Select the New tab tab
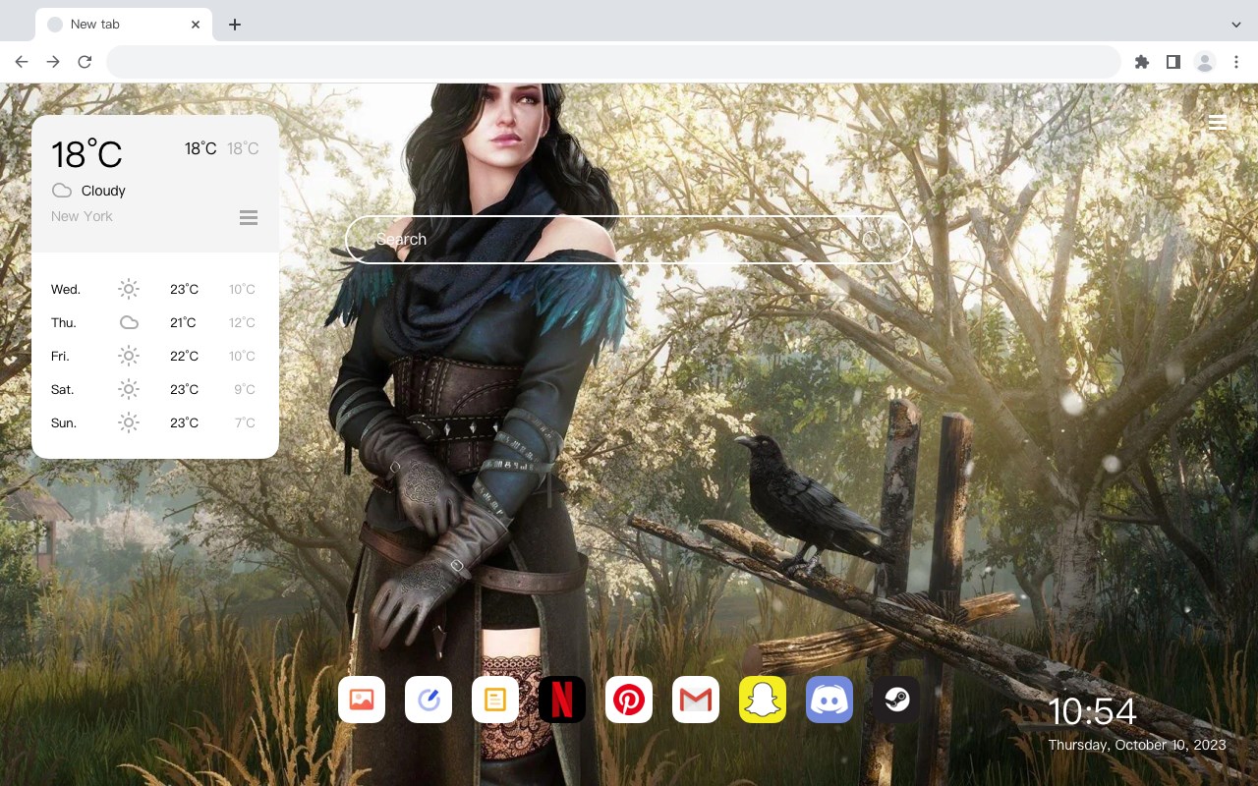This screenshot has height=786, width=1258. pos(124,25)
